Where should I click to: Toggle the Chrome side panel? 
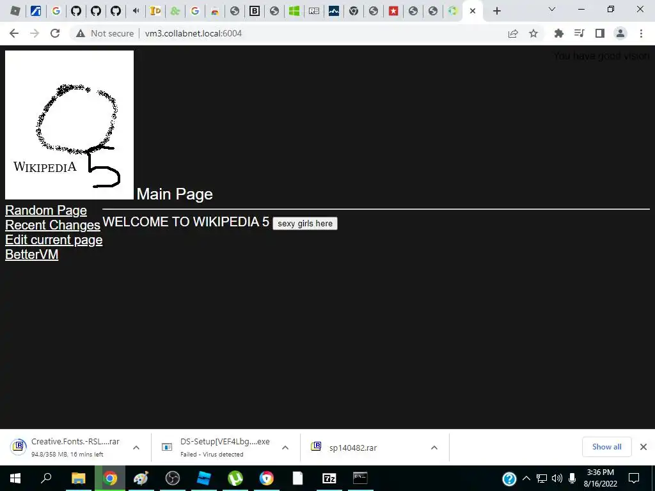[x=600, y=33]
